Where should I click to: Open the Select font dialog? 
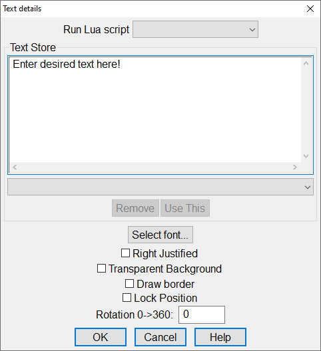(160, 235)
